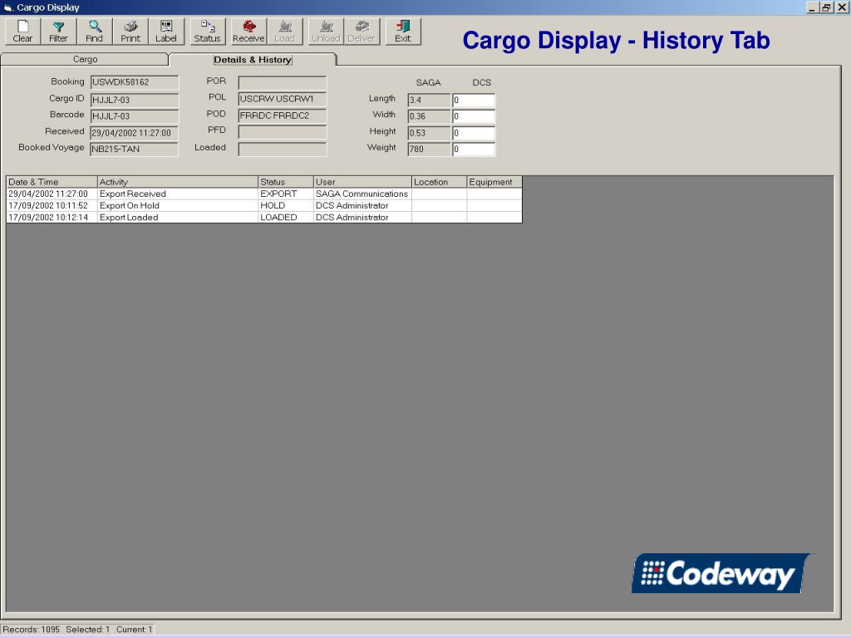Click the Clear toolbar icon

tap(22, 32)
